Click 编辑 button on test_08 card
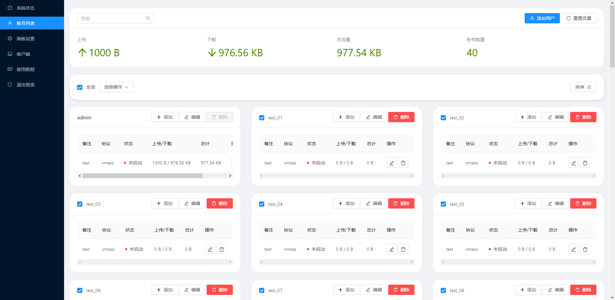Image resolution: width=615 pixels, height=300 pixels. (556, 290)
